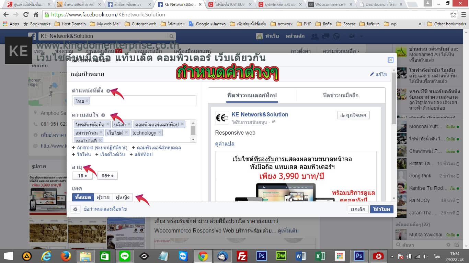
Task: Click the info icon beside ตำแหน่งที่ตั้ง
Action: (x=108, y=91)
